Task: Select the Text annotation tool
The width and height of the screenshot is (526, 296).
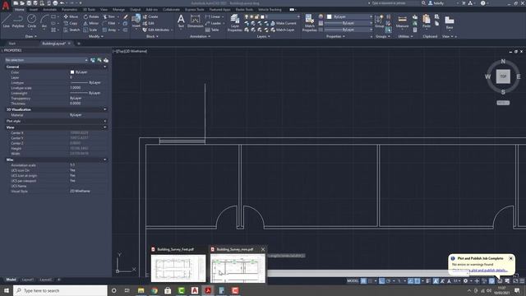Action: [181, 21]
